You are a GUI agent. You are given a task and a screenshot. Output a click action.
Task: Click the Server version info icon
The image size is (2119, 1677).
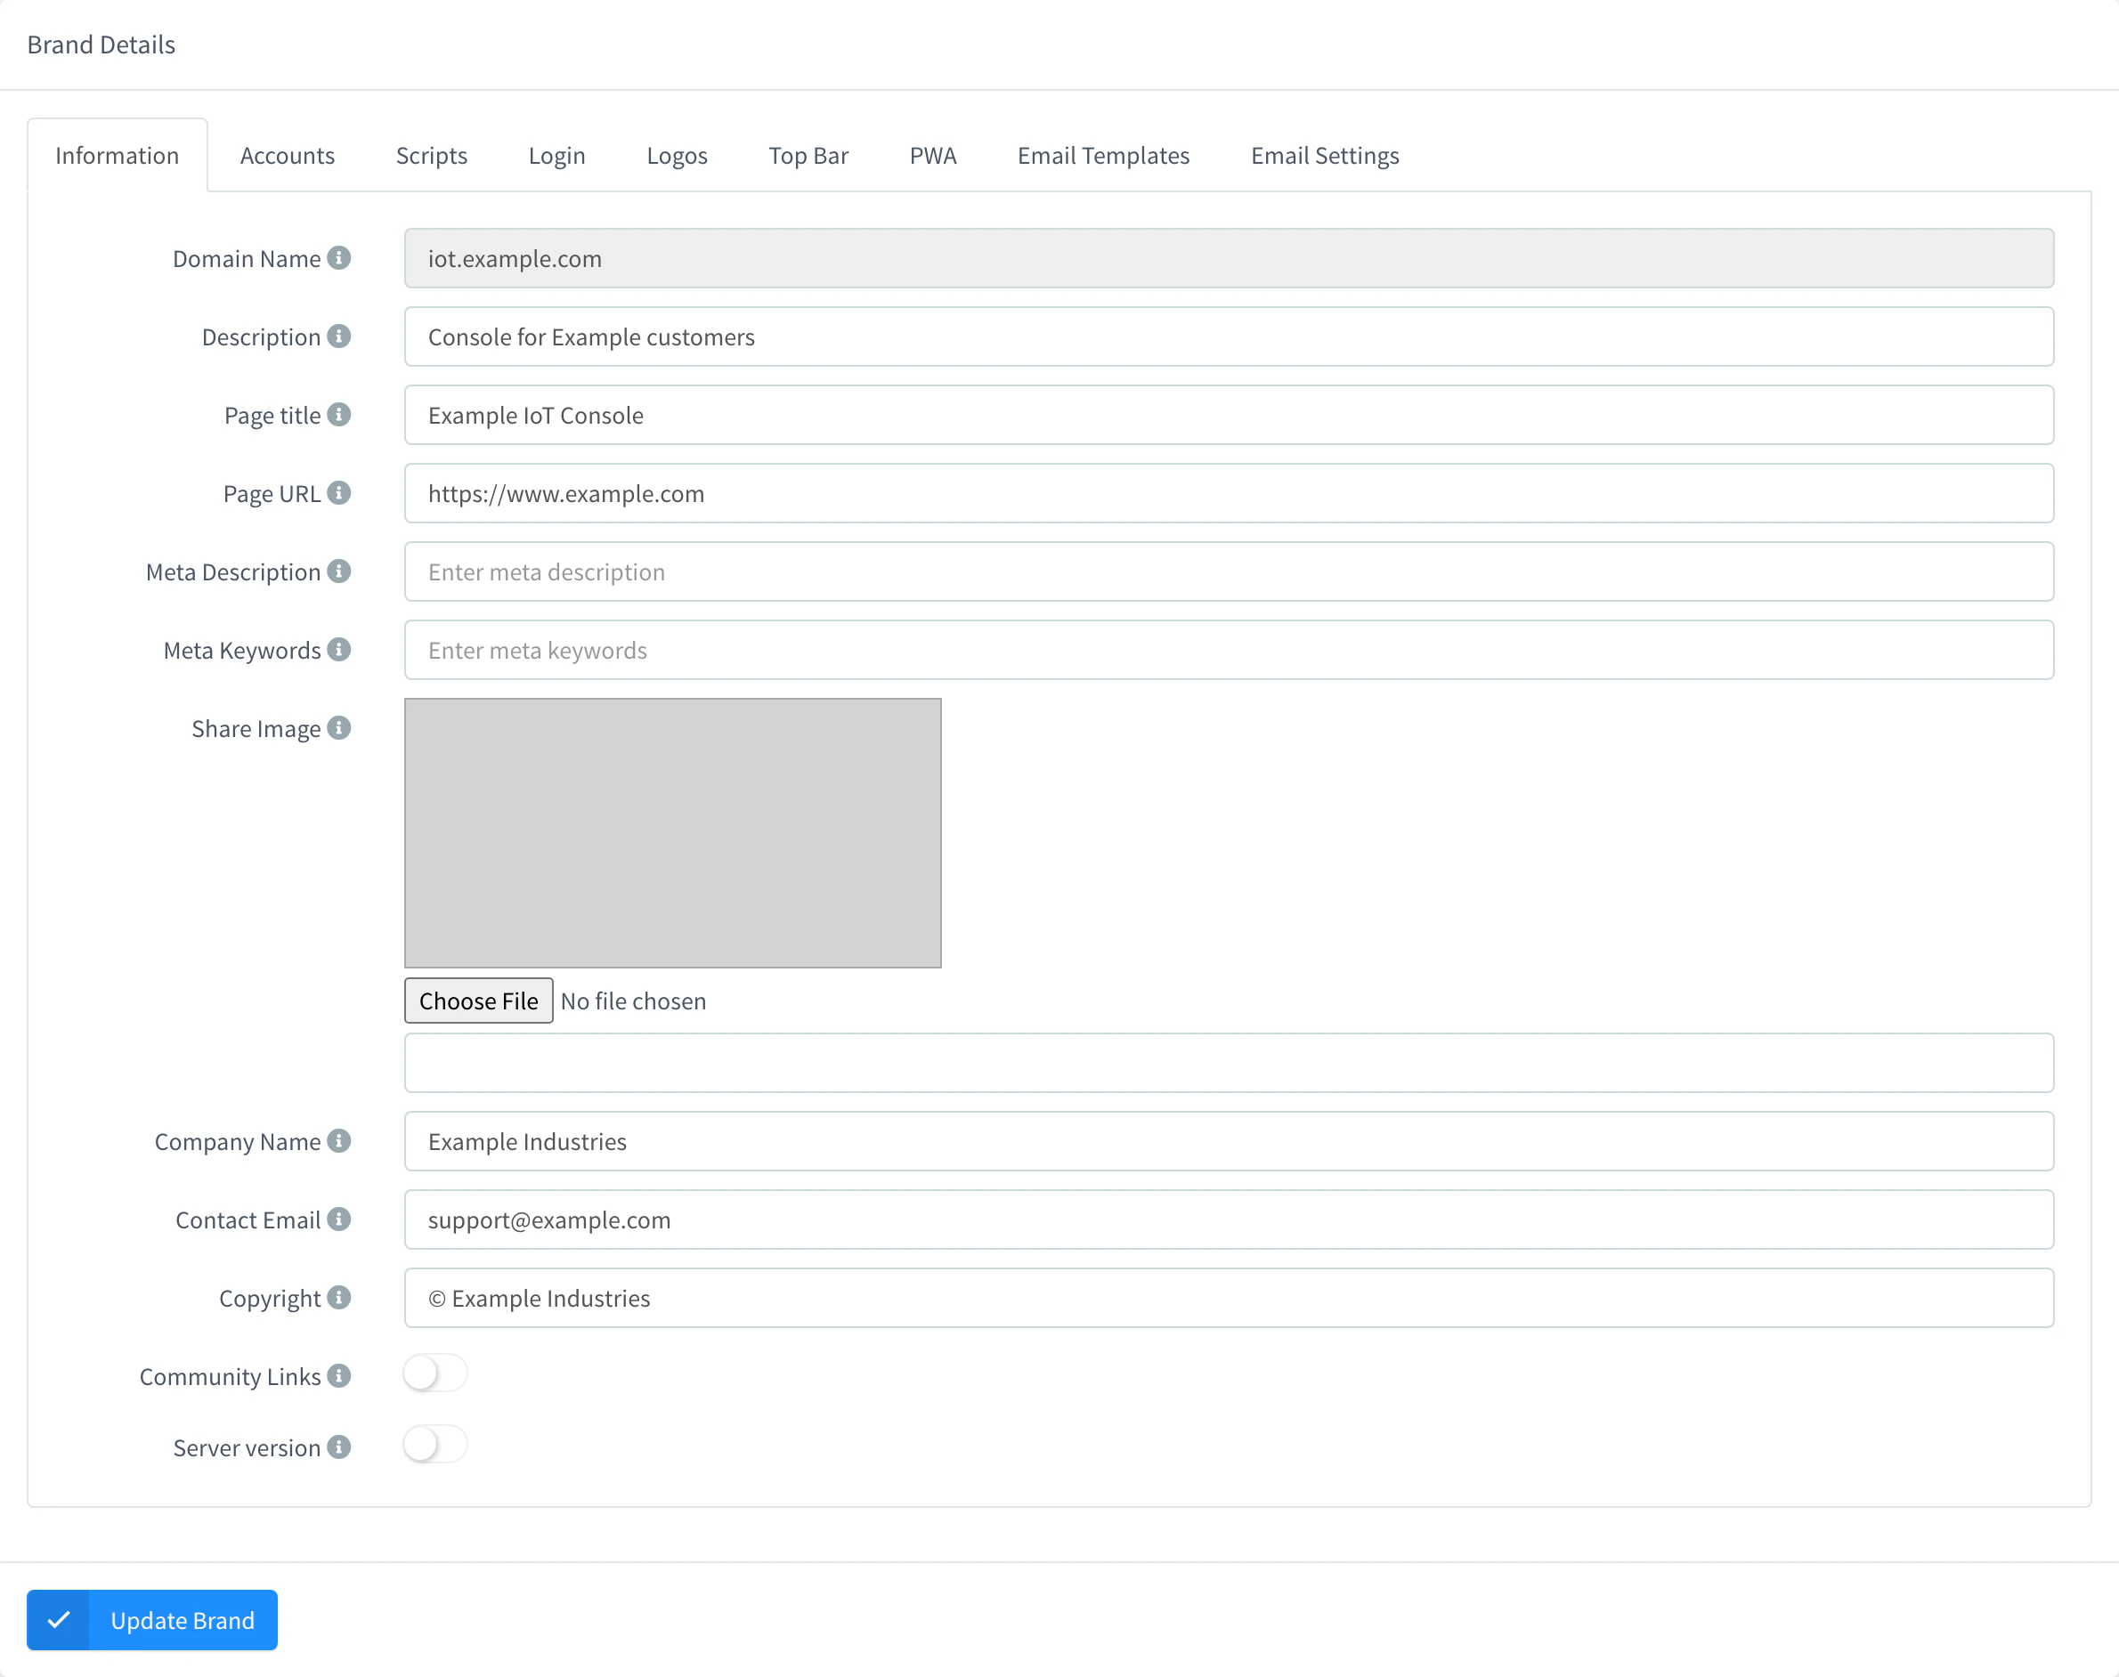(x=338, y=1446)
